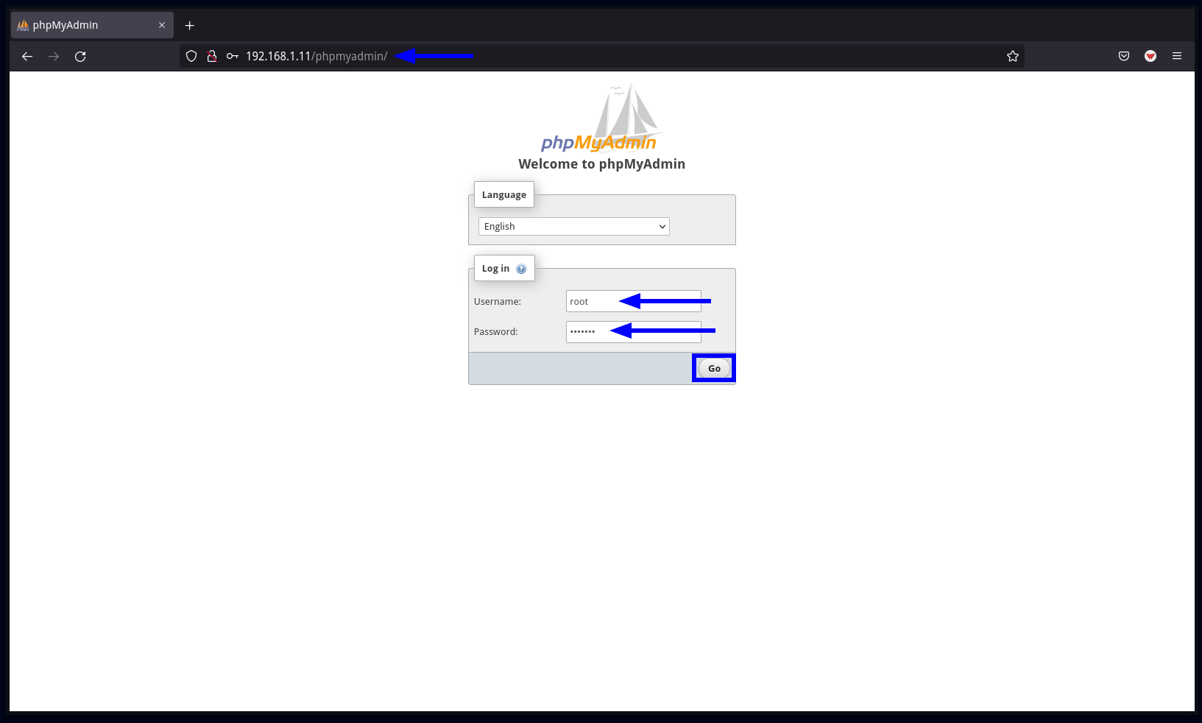Go back to the previous page
Screen dimensions: 1202x723
point(27,56)
